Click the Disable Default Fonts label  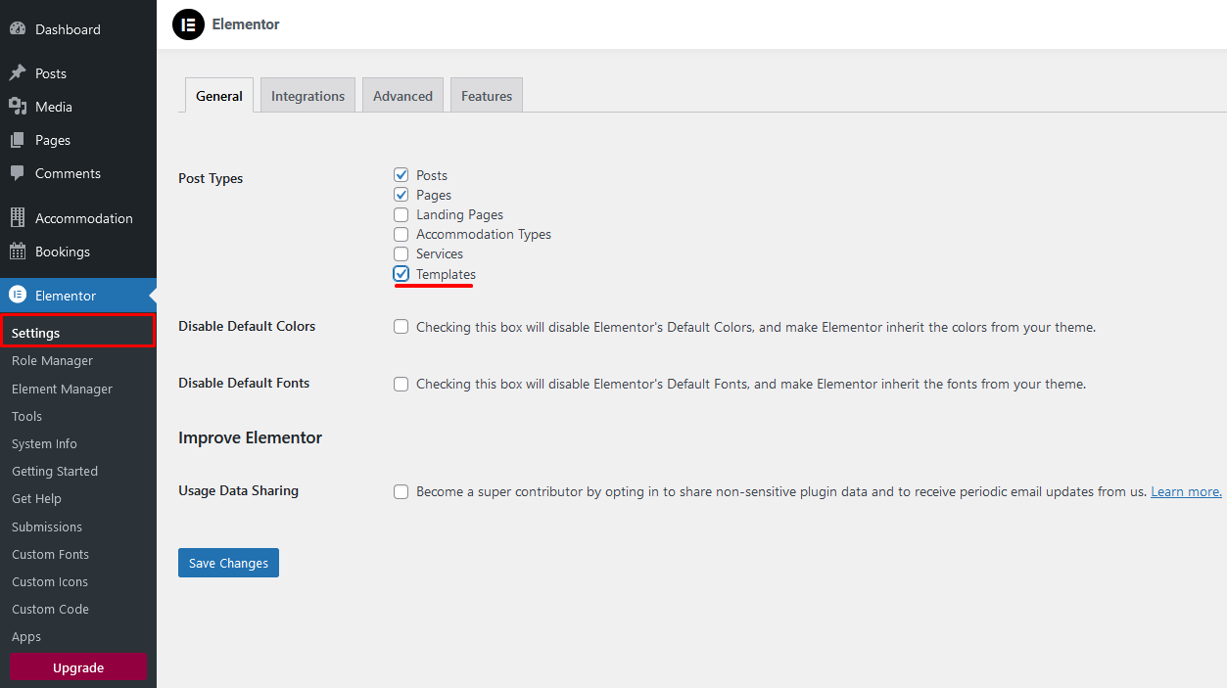point(244,383)
